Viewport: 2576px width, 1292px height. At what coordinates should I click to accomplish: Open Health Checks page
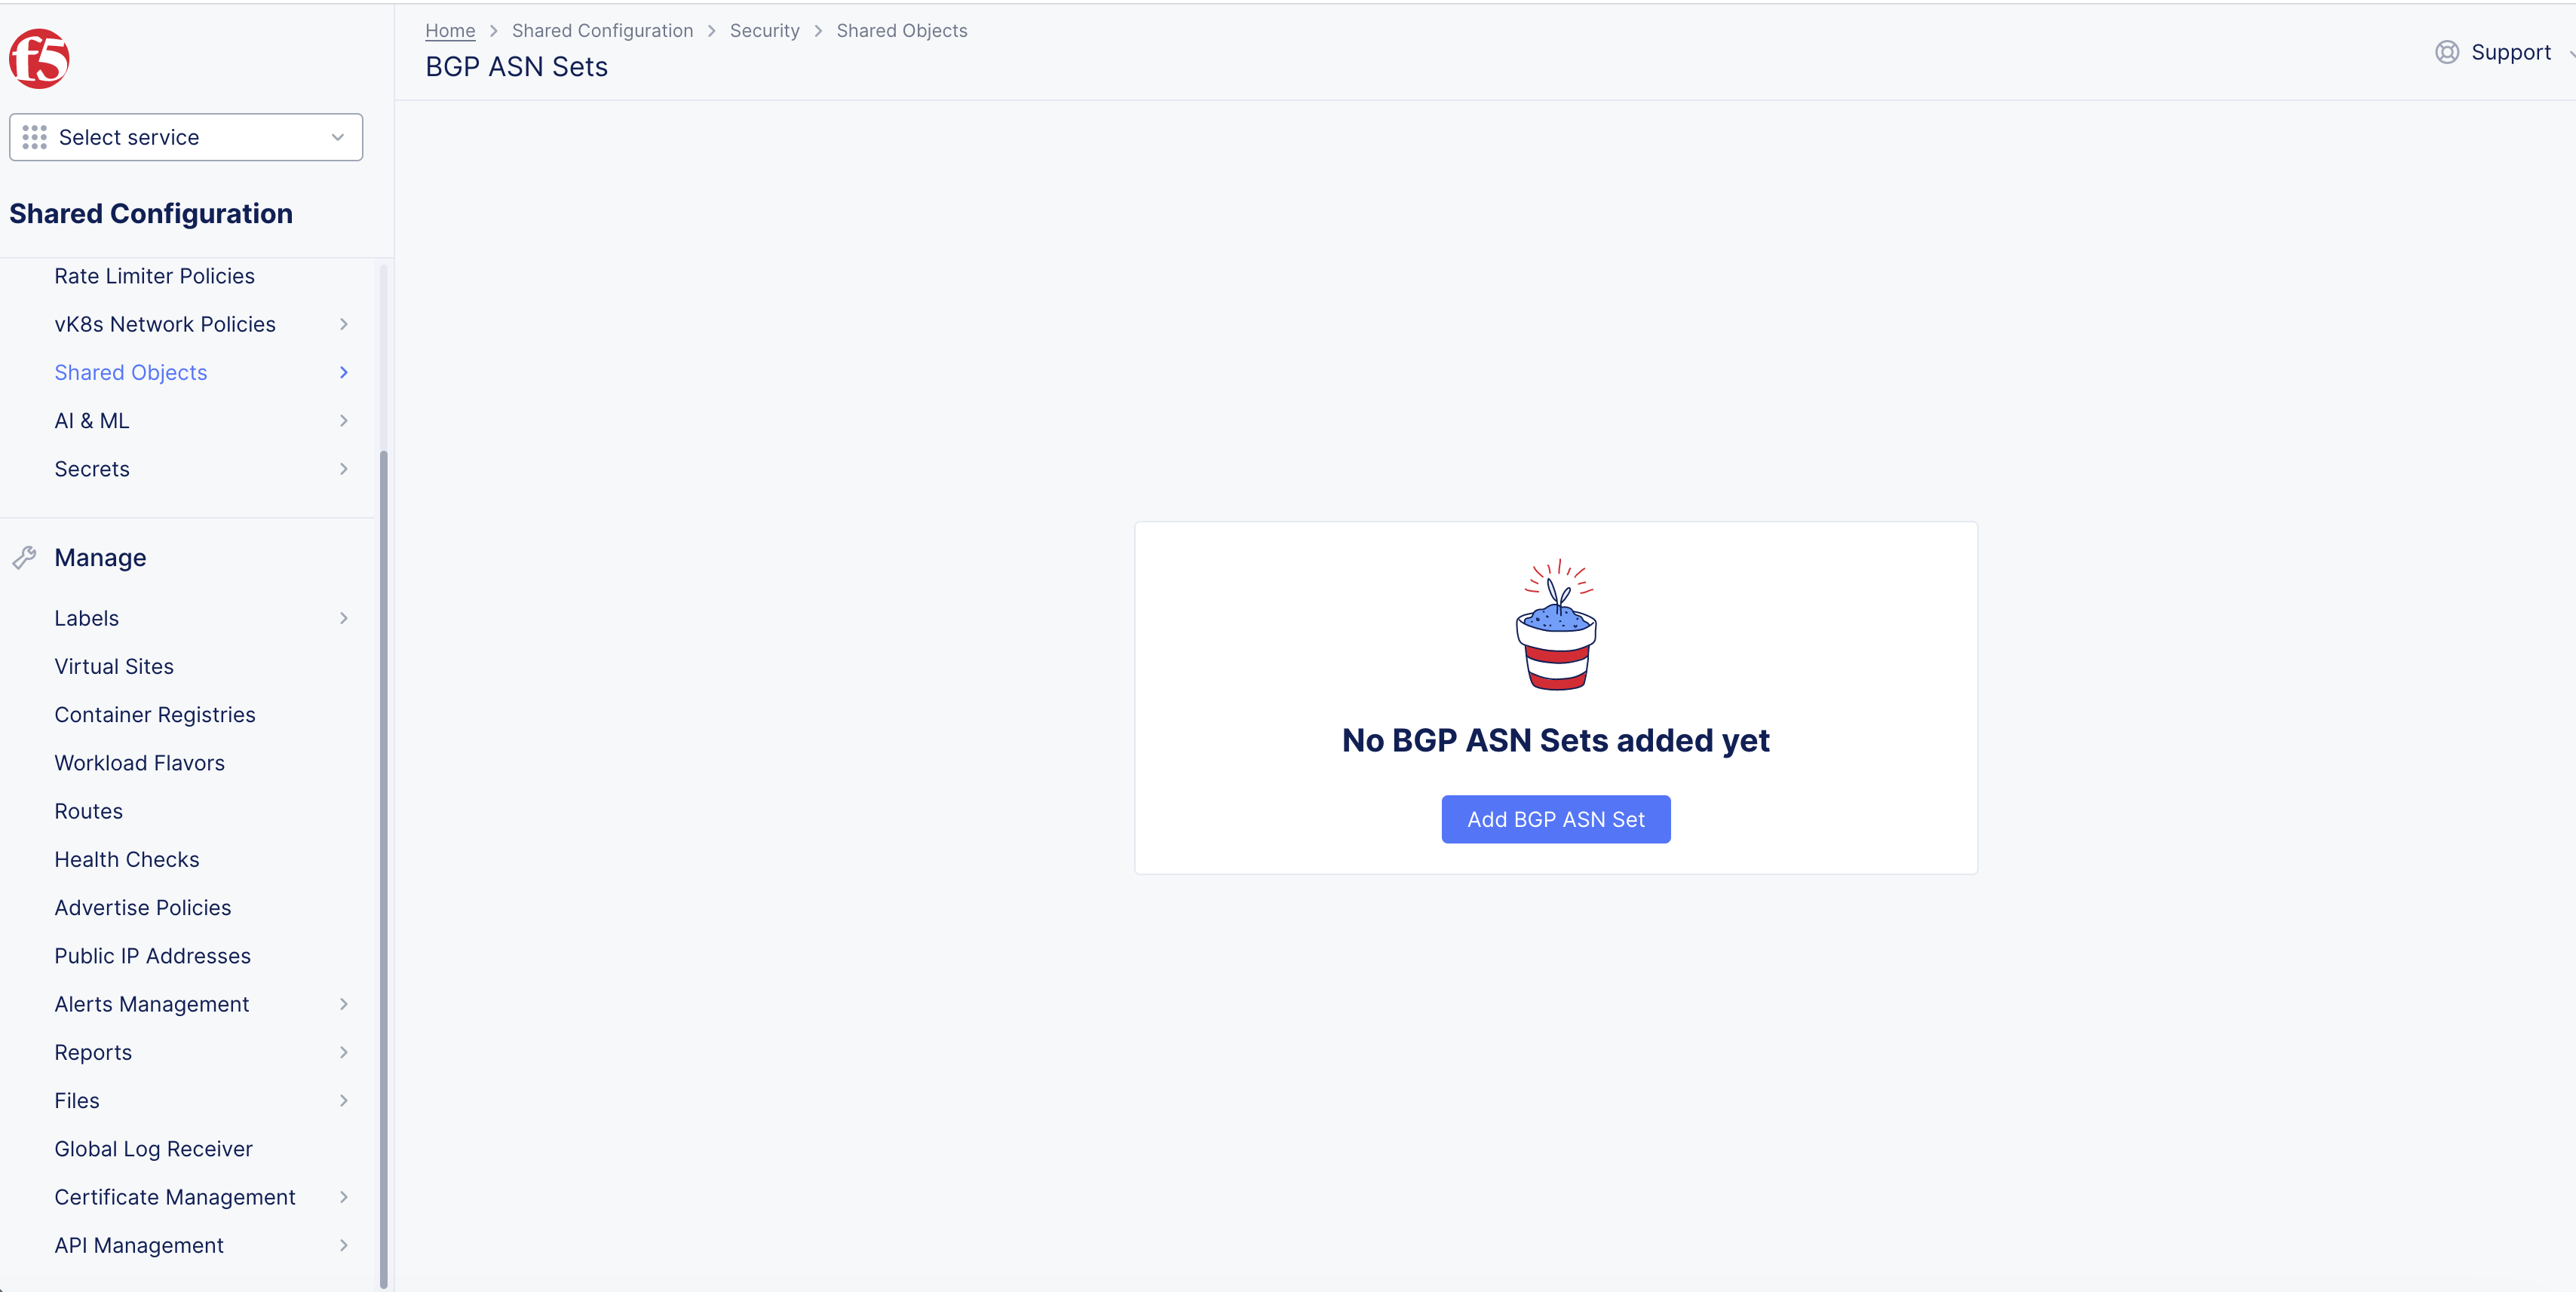(127, 859)
